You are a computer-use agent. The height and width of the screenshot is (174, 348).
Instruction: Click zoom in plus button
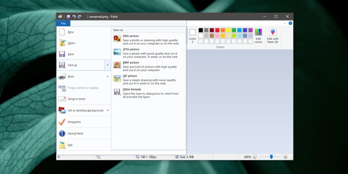(285, 157)
